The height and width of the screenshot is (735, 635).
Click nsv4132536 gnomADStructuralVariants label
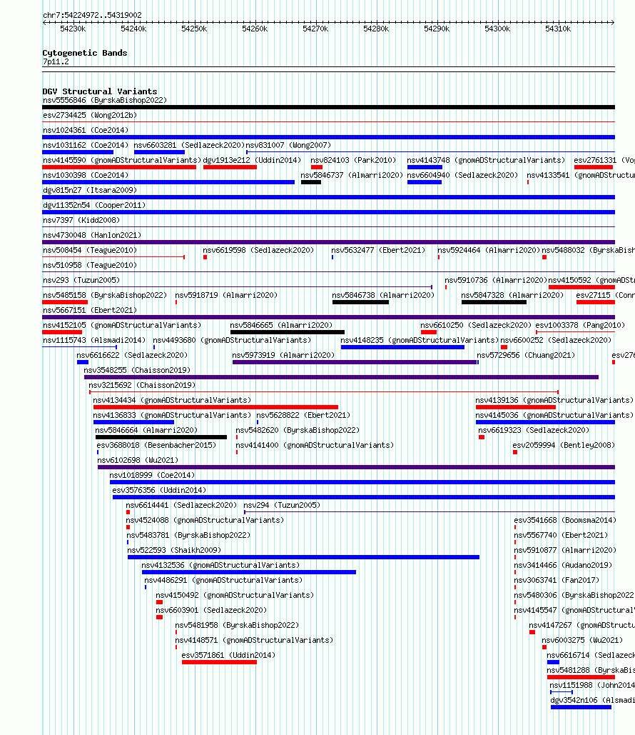point(220,565)
